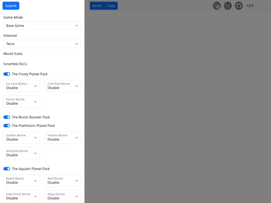Click the blue Submit button
Viewport: 271px width, 203px height.
11,6
